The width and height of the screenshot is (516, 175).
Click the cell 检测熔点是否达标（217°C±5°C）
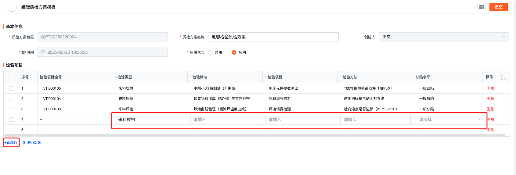(371, 109)
